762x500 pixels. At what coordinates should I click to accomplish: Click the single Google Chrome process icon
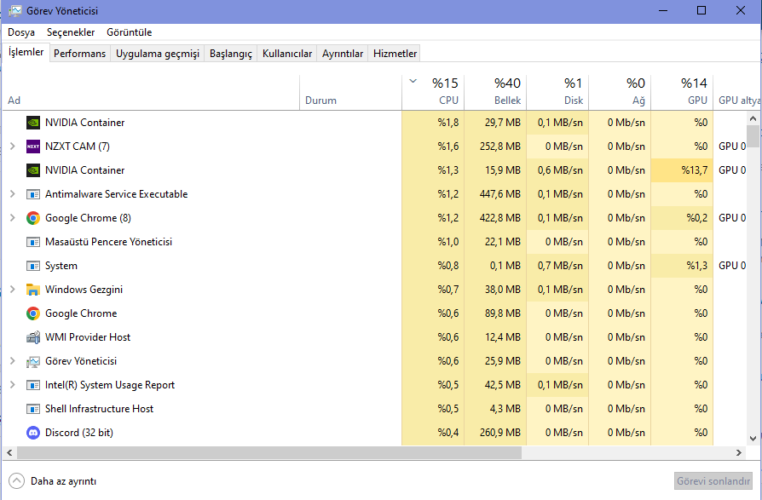[33, 313]
